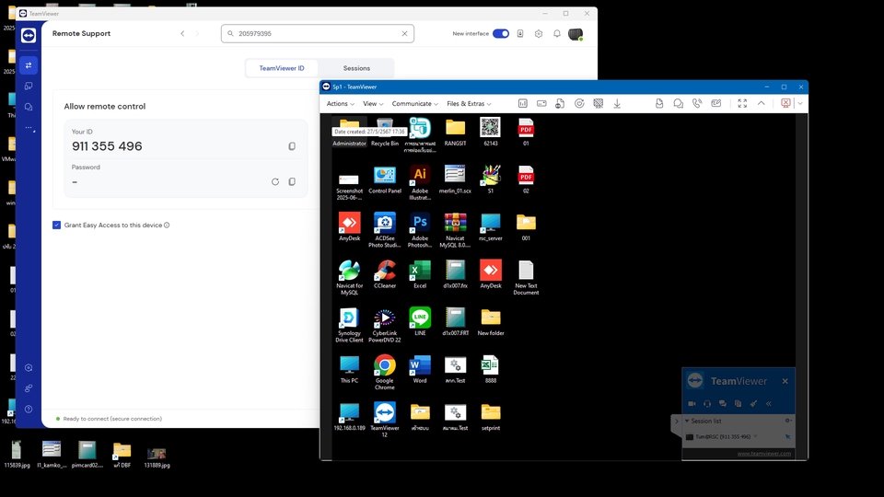This screenshot has width=884, height=497.
Task: Follow the www.teamviewer.com link
Action: pyautogui.click(x=763, y=453)
